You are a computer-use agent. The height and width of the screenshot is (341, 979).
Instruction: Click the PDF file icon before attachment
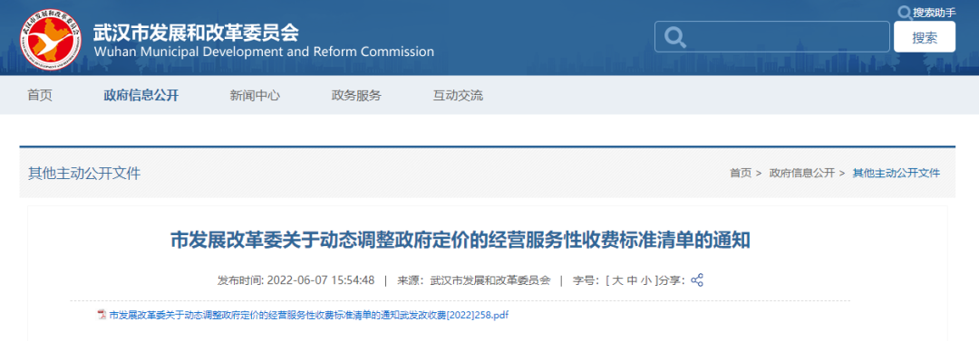click(x=102, y=315)
